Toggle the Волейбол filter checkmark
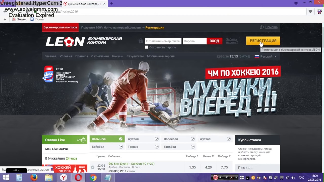 (x=193, y=139)
